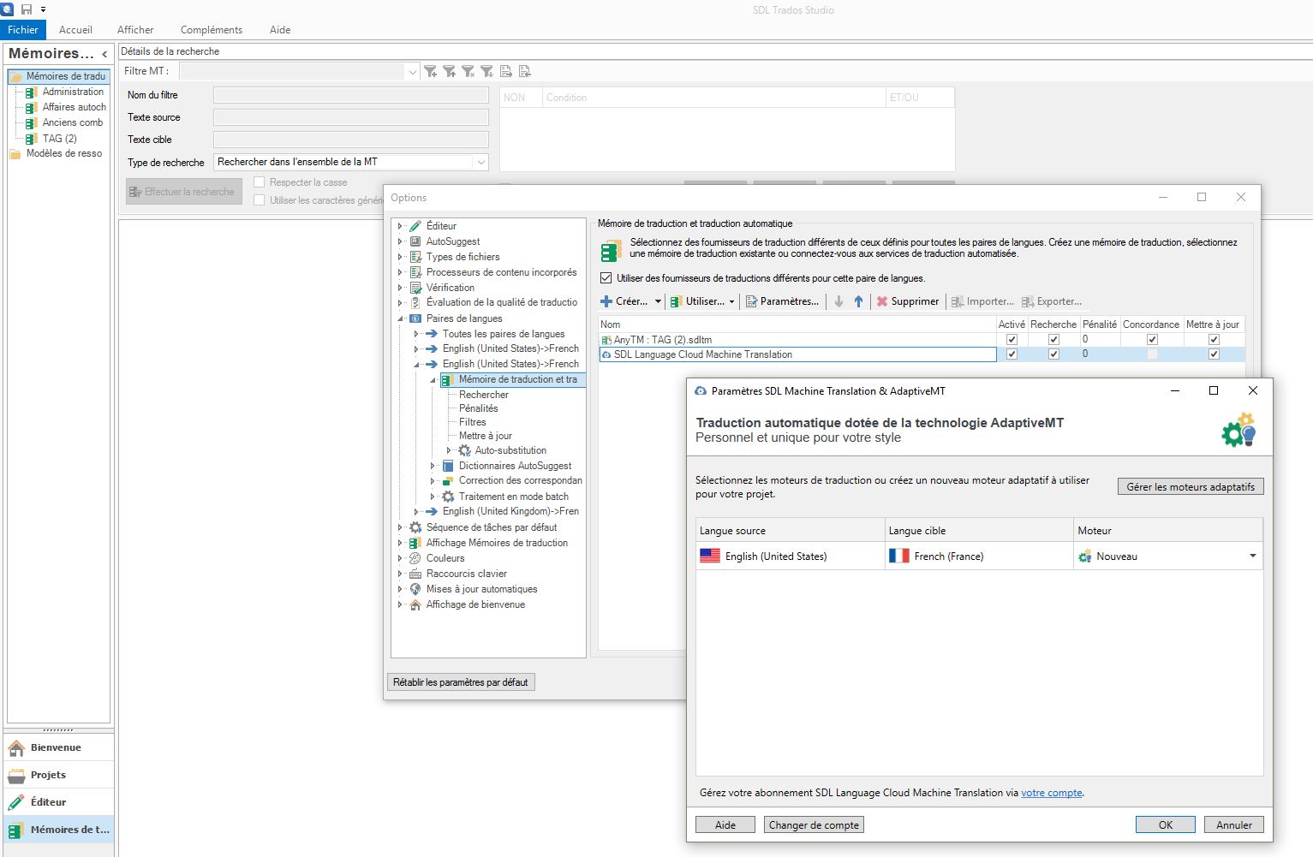This screenshot has width=1313, height=857.
Task: Expand Toutes les paires de langues
Action: tap(416, 334)
